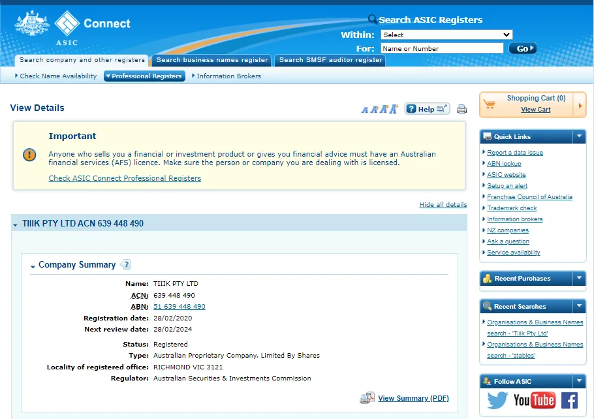Switch to Search business names register tab
Viewport: 594px width, 419px height.
211,60
